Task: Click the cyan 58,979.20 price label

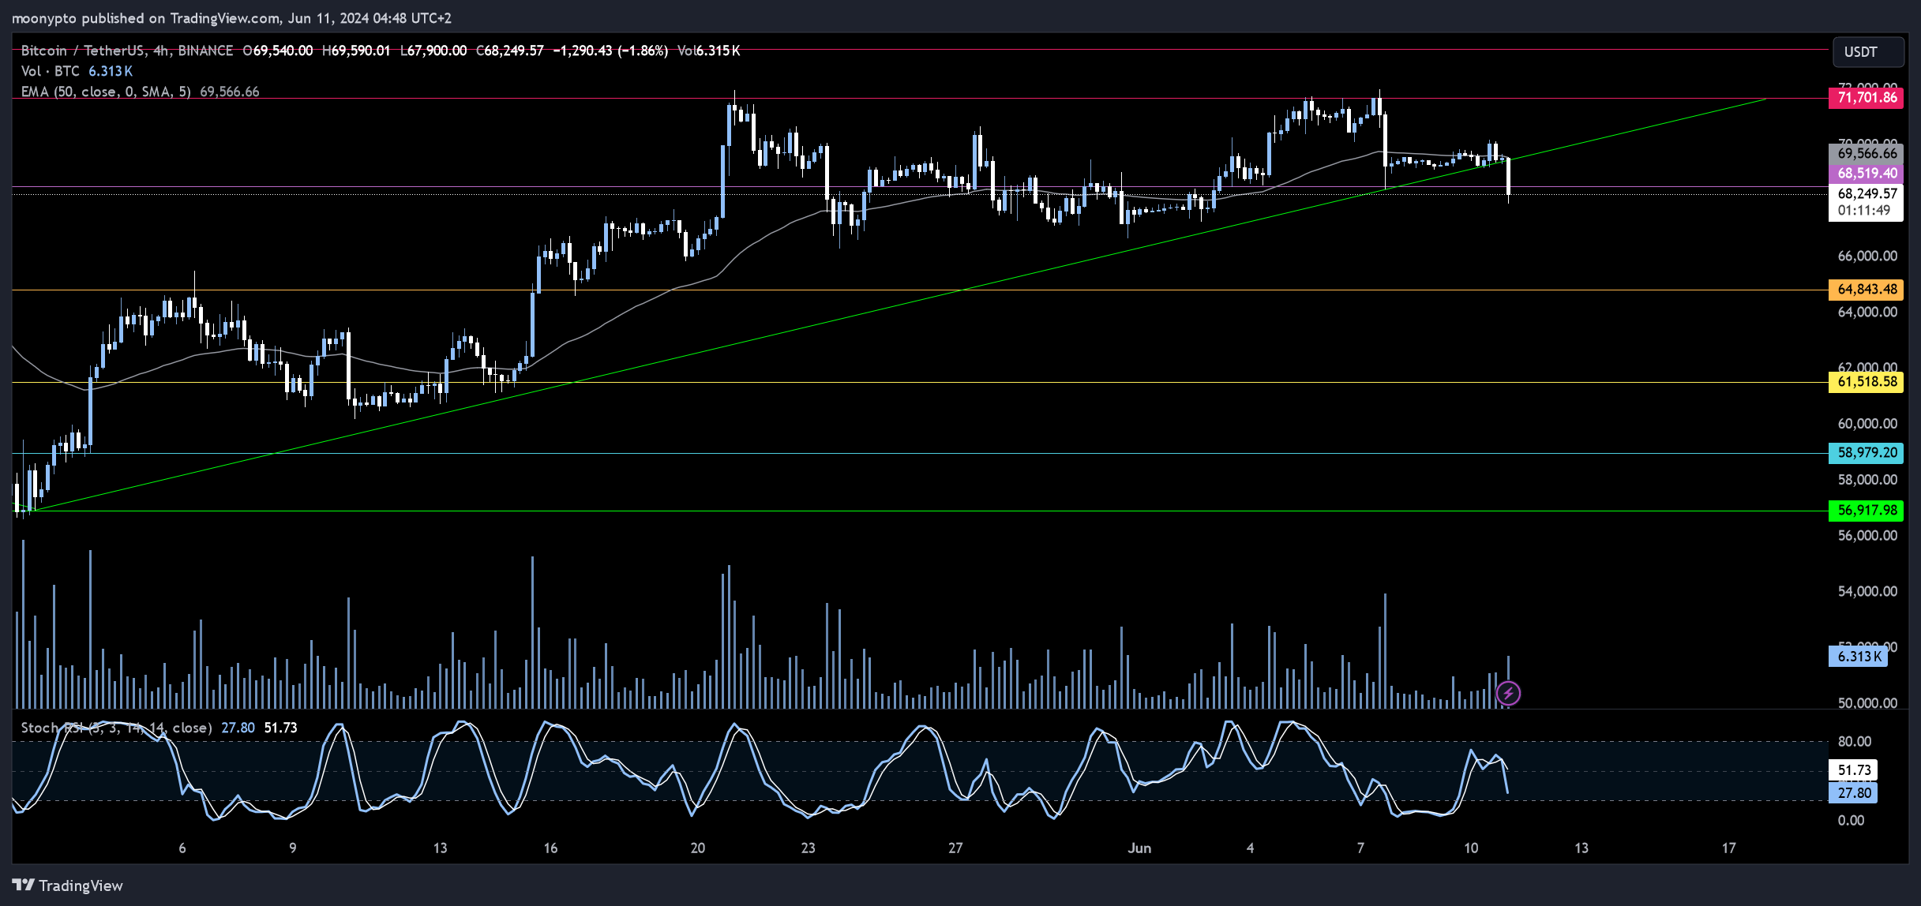Action: pyautogui.click(x=1867, y=453)
